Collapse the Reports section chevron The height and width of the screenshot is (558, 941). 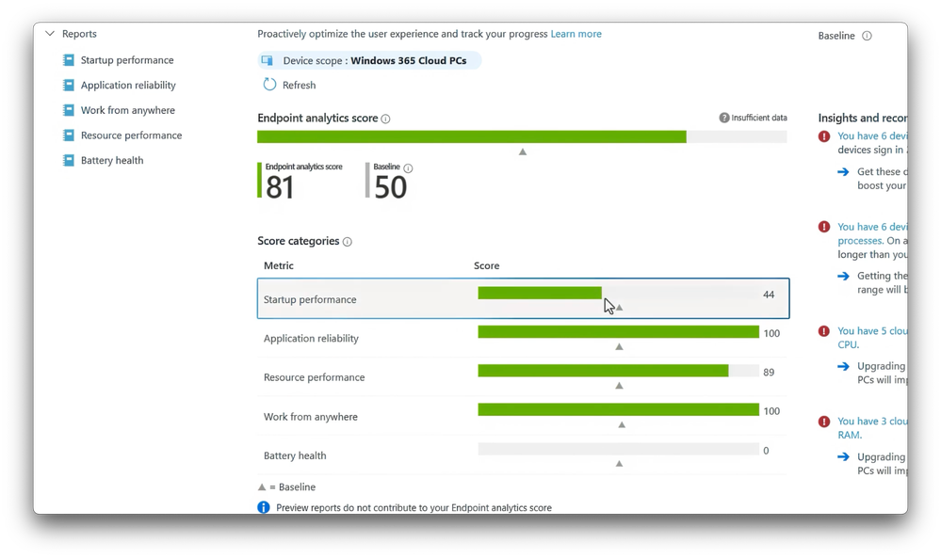50,34
